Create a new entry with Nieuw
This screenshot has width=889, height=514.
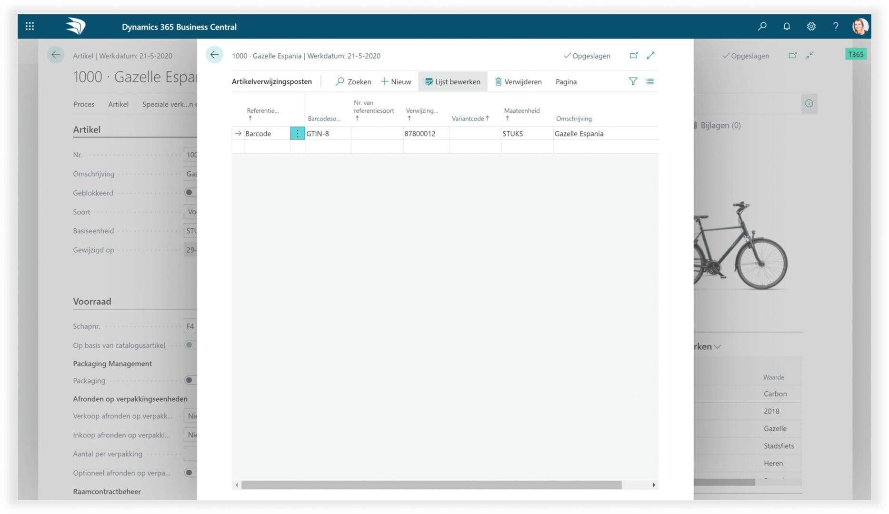point(396,82)
